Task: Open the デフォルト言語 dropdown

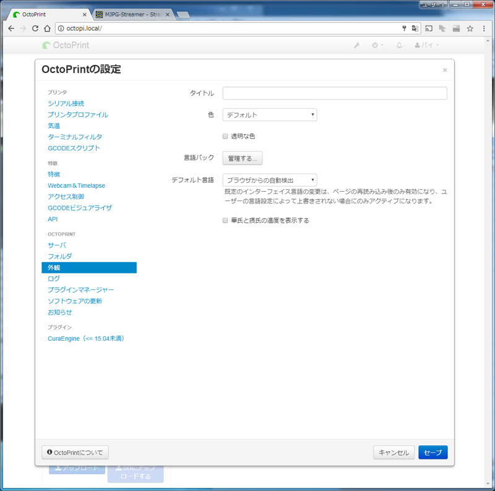Action: coord(270,180)
